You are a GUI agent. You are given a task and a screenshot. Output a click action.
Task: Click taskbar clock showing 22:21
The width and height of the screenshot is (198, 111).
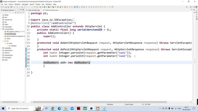click(x=186, y=108)
